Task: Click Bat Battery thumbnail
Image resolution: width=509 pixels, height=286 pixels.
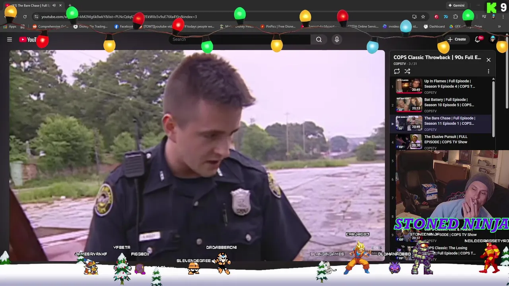Action: coord(409,104)
